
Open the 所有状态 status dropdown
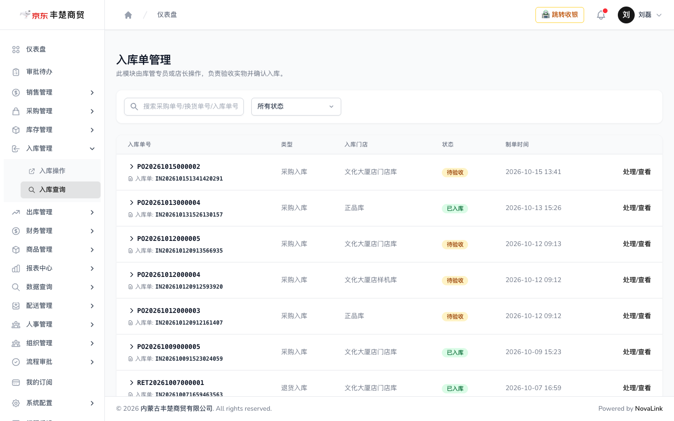pos(296,107)
